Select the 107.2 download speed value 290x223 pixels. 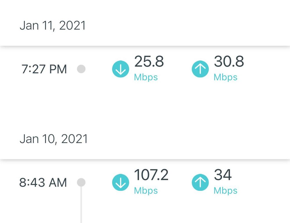pos(151,175)
